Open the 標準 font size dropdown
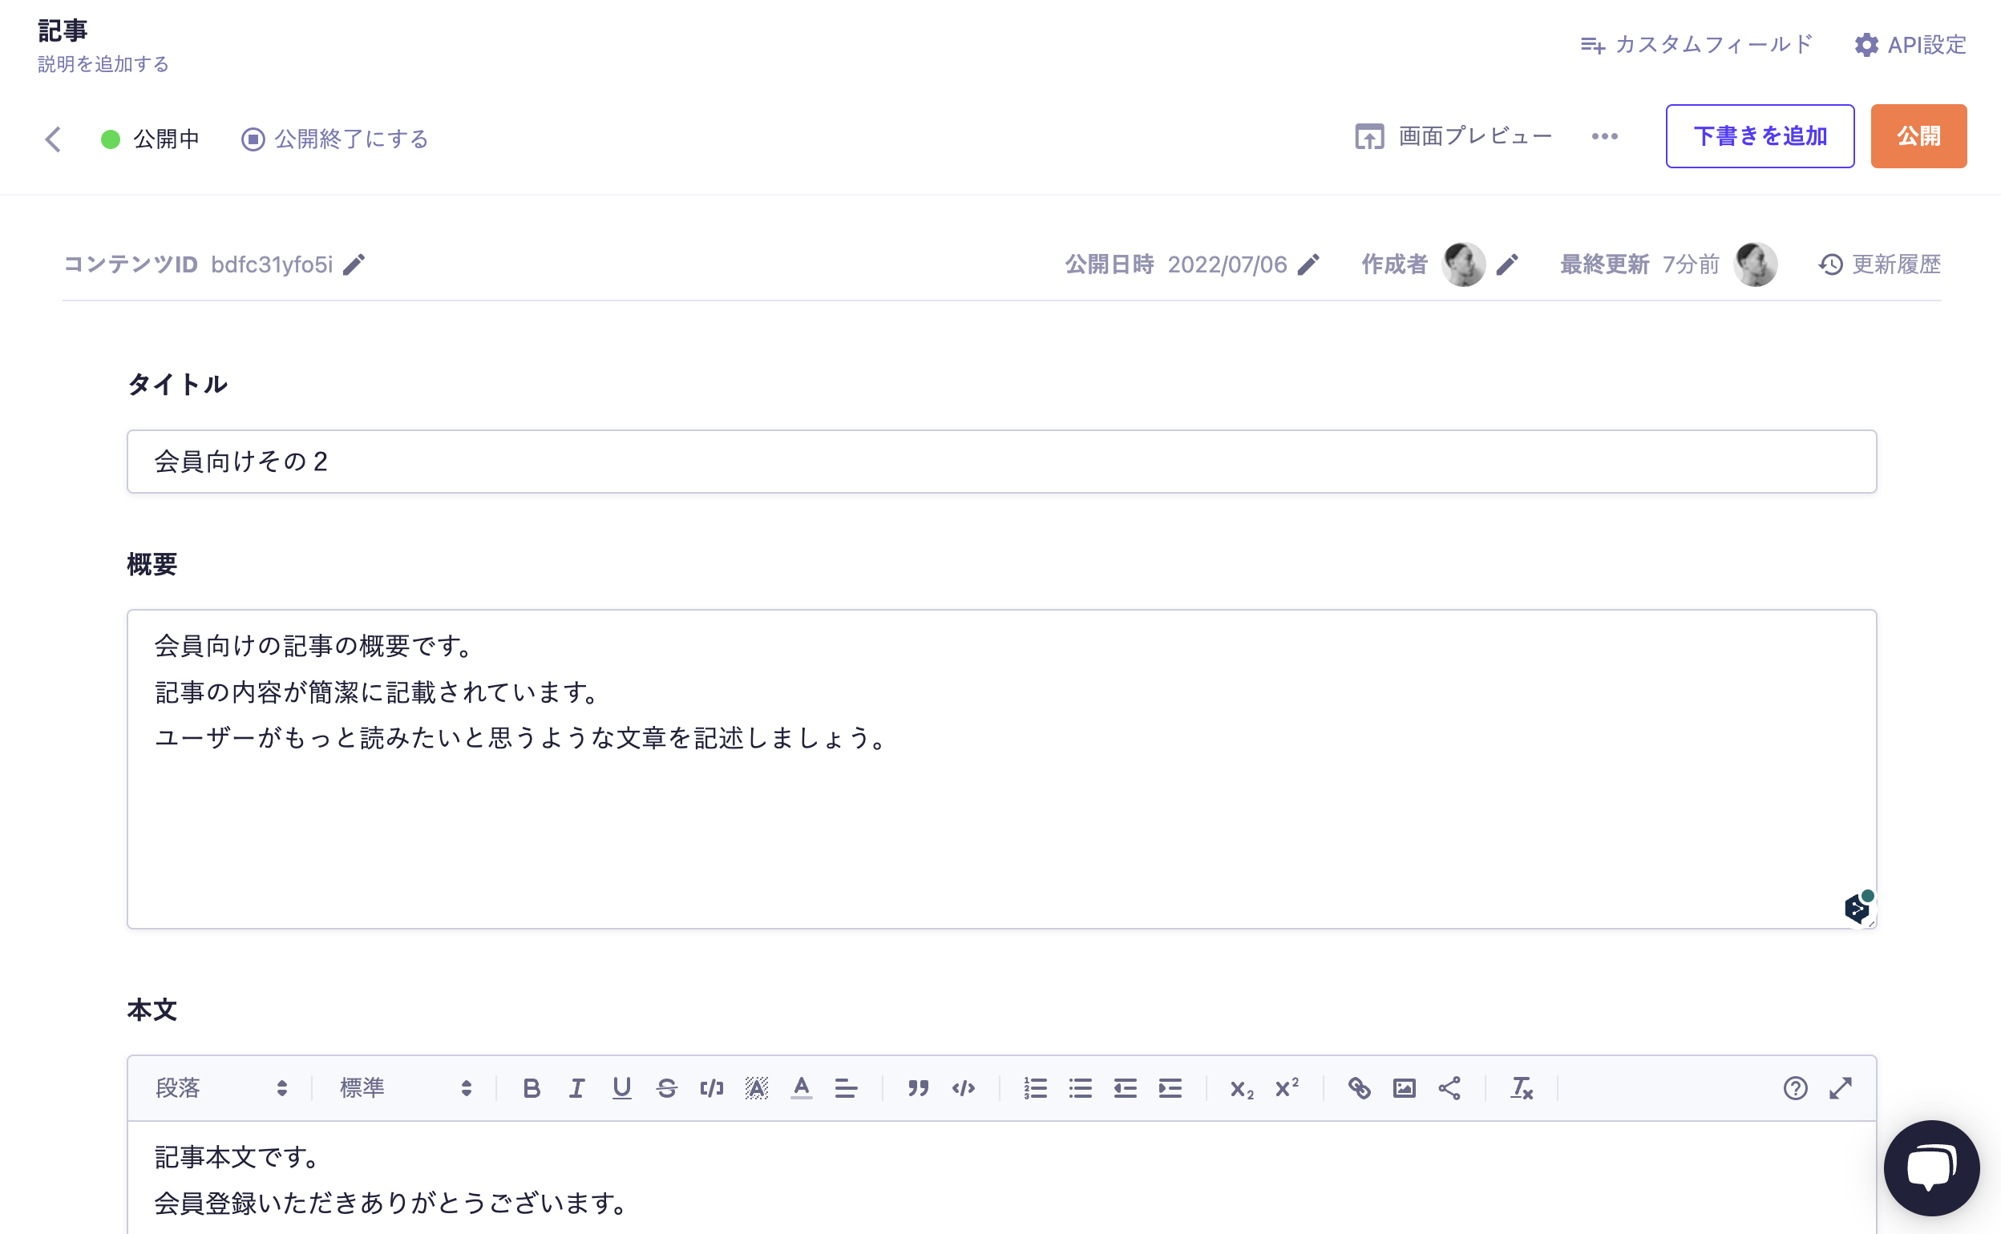Viewport: 2001px width, 1234px height. tap(405, 1088)
